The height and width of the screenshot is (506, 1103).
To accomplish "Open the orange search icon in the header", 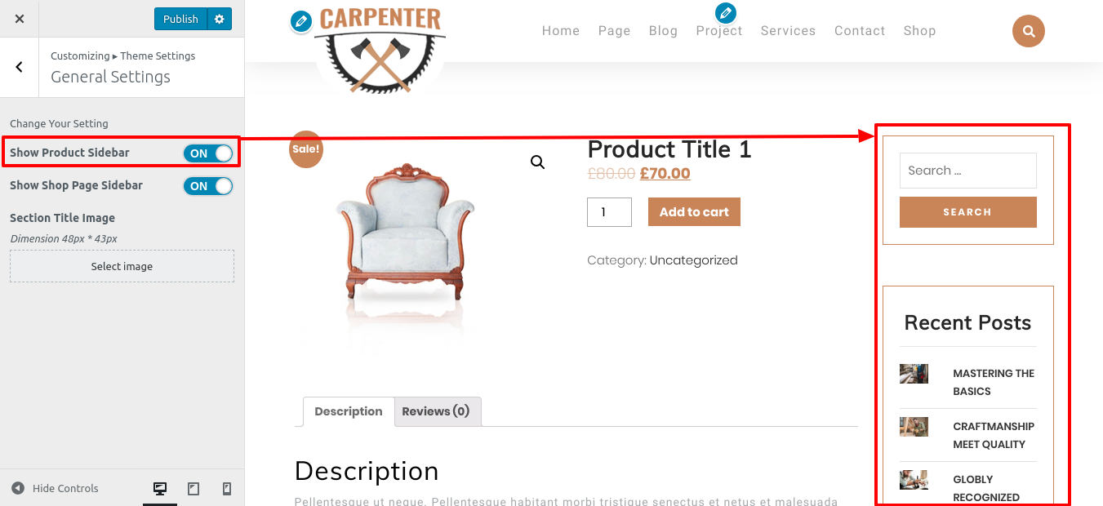I will pyautogui.click(x=1029, y=31).
